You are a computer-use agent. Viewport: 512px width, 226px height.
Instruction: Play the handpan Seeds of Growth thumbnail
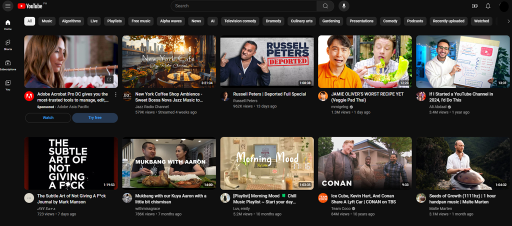coord(463,163)
